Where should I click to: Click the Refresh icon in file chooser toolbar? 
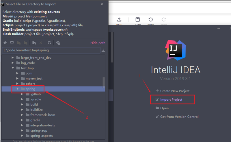tap(49, 43)
